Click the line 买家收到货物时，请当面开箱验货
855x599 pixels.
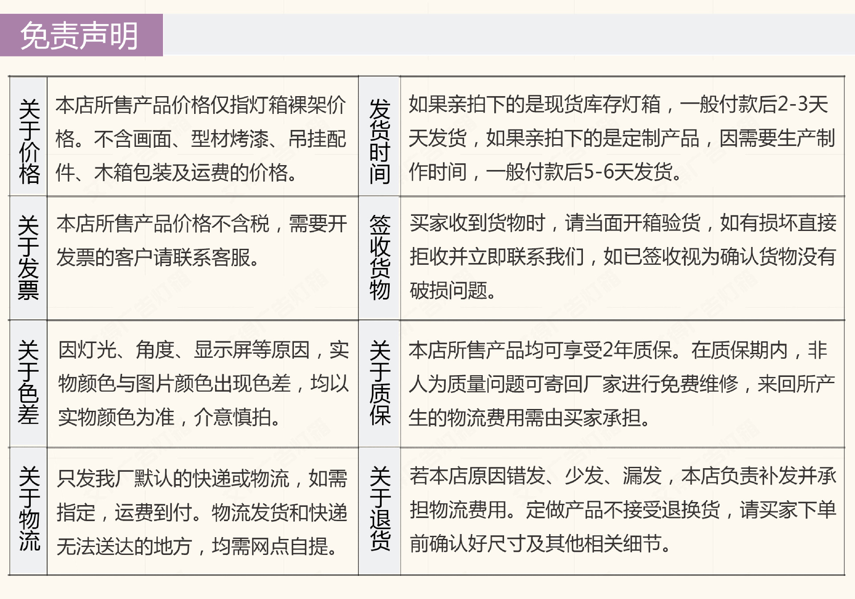coord(555,223)
